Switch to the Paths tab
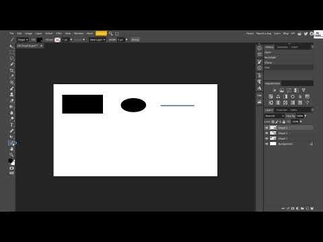The width and height of the screenshot is (323, 242). pos(294,110)
